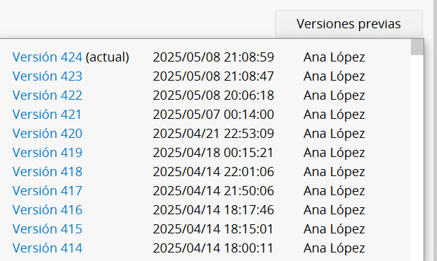Screen dimensions: 437x261
Task: Click the scrollbar track below the thumb
Action: point(417,158)
